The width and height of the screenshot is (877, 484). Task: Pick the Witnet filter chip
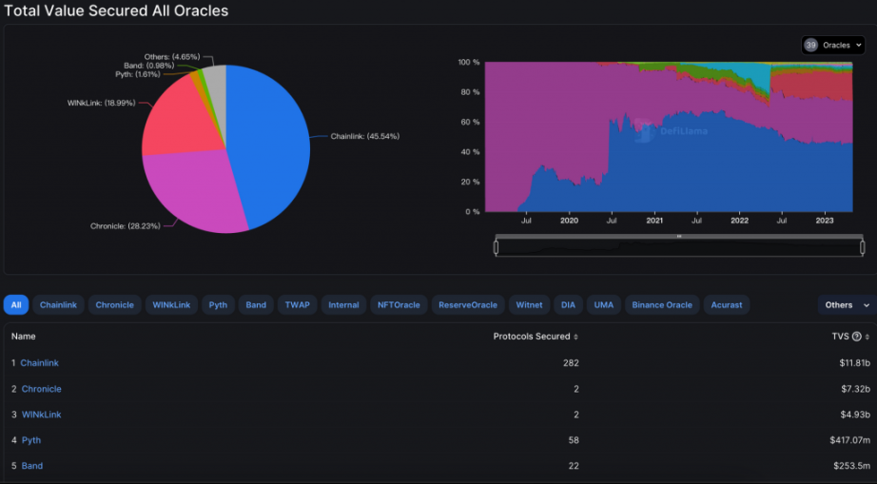click(529, 305)
